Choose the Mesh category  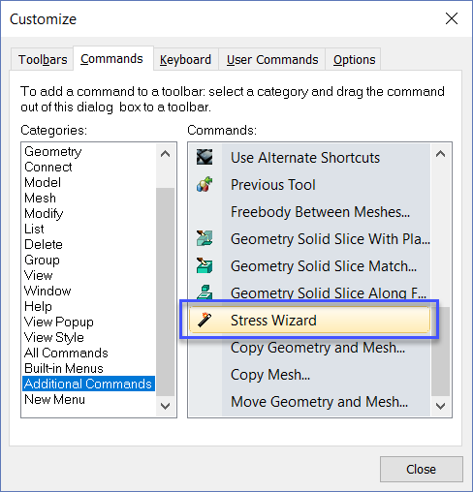tap(88, 198)
